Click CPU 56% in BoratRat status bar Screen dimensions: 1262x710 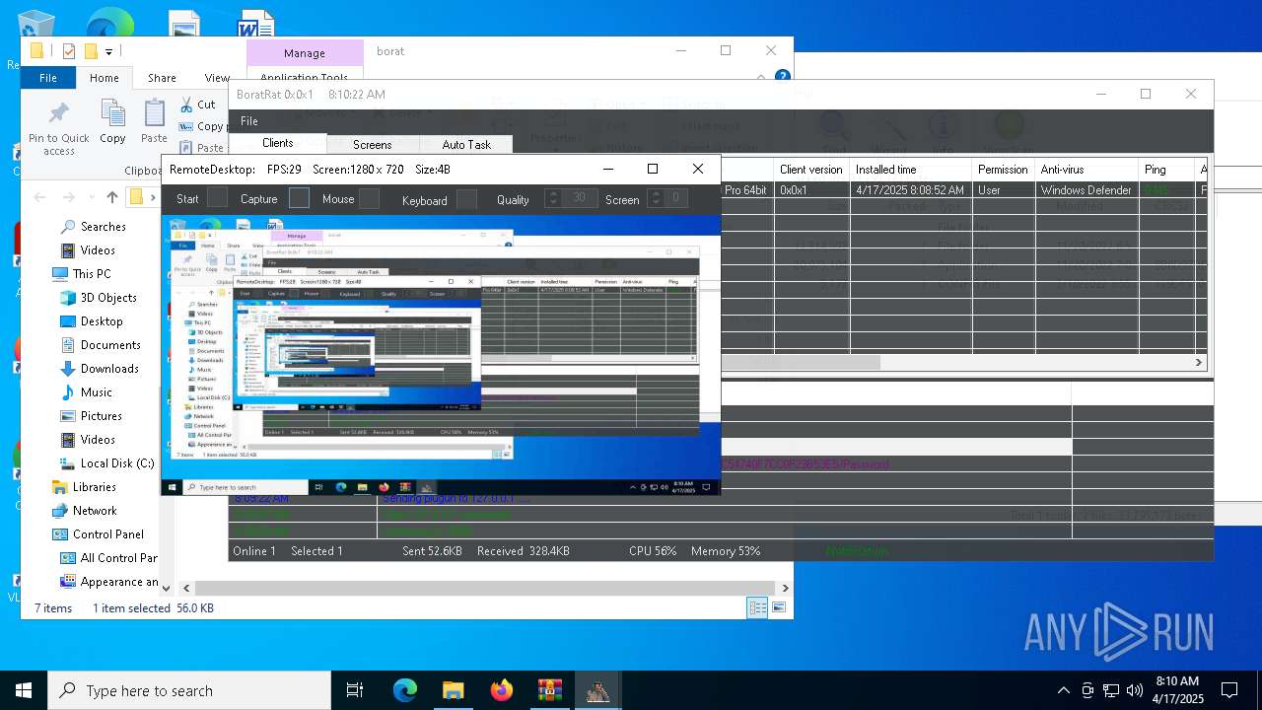(653, 551)
